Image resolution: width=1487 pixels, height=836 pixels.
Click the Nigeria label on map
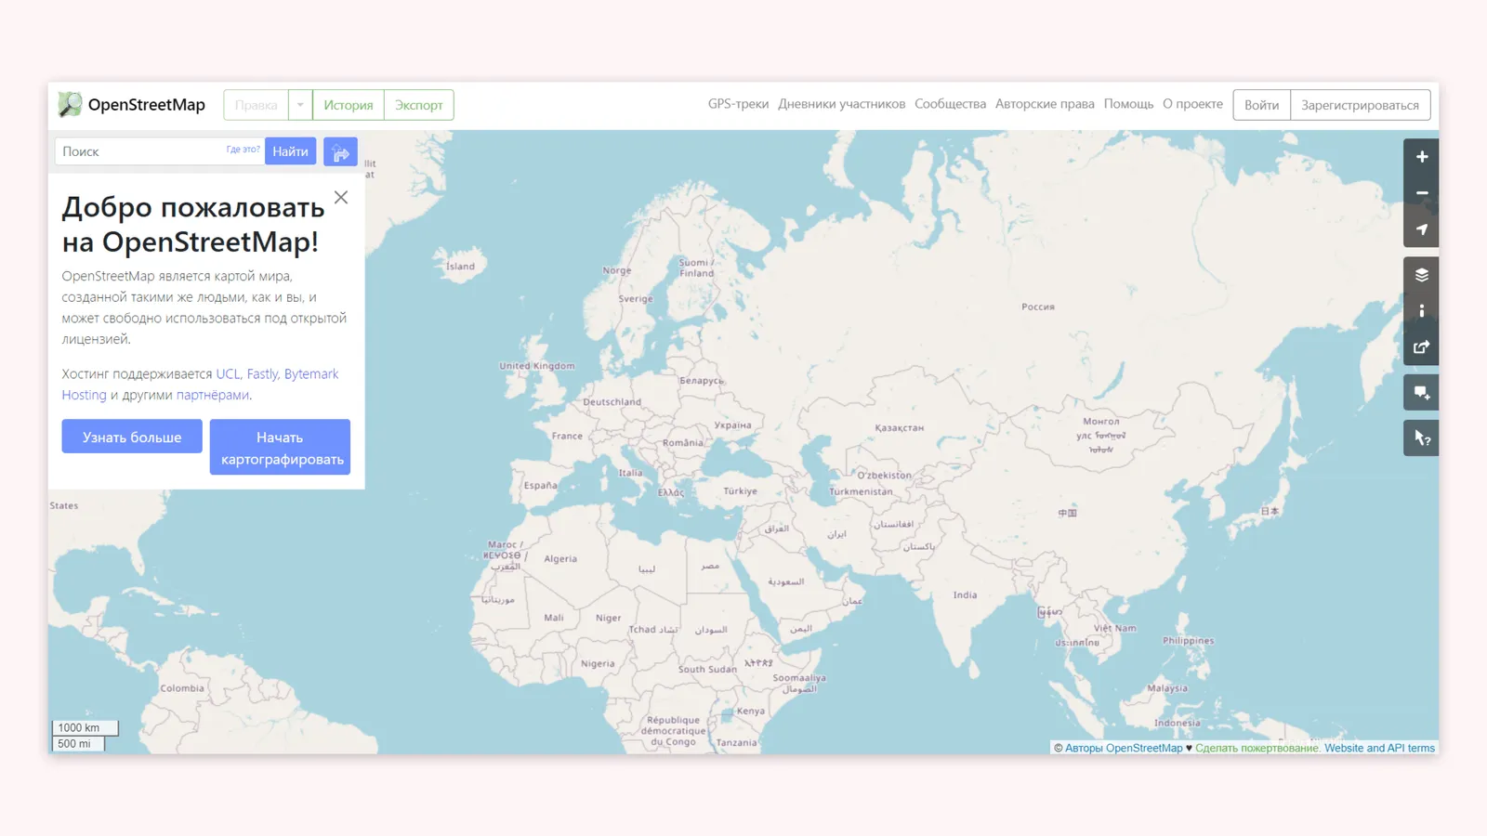pos(598,664)
